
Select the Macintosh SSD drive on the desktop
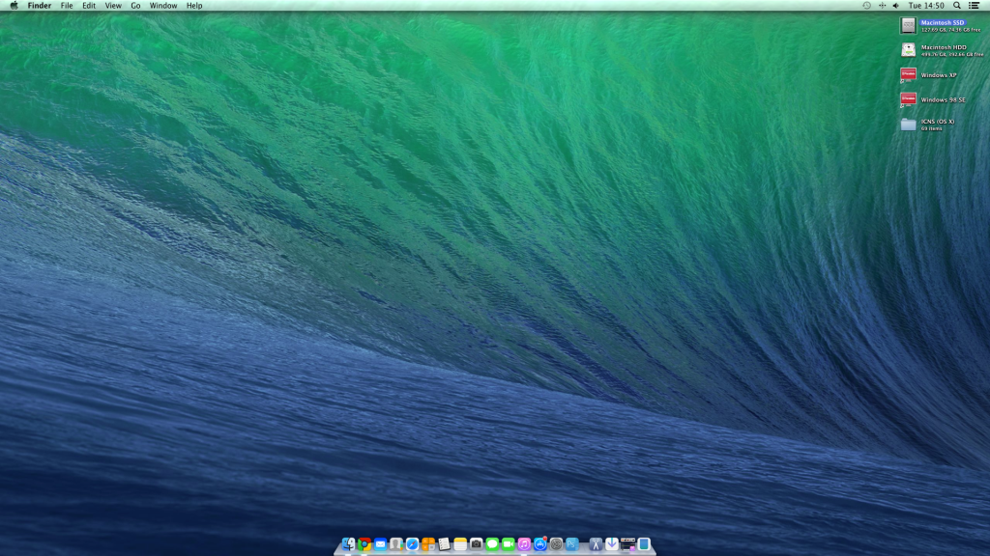click(941, 25)
